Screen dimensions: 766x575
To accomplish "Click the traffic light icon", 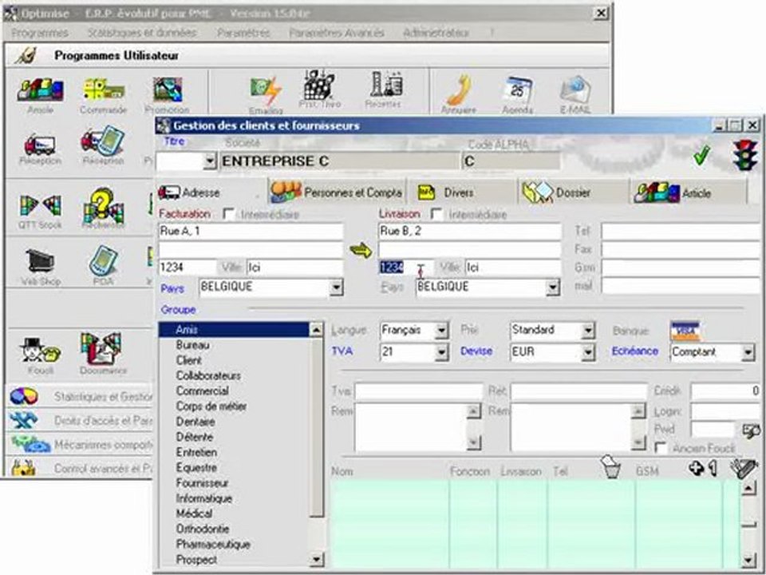I will [745, 155].
